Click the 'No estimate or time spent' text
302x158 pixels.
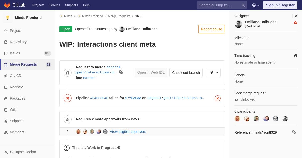pos(254,62)
